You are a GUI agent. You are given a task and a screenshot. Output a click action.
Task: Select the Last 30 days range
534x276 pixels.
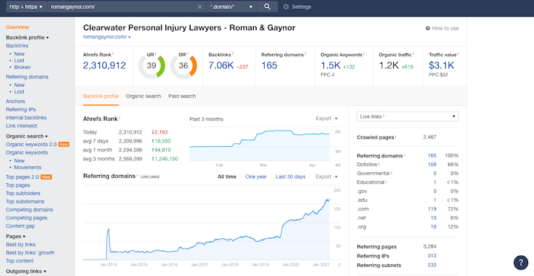[291, 177]
